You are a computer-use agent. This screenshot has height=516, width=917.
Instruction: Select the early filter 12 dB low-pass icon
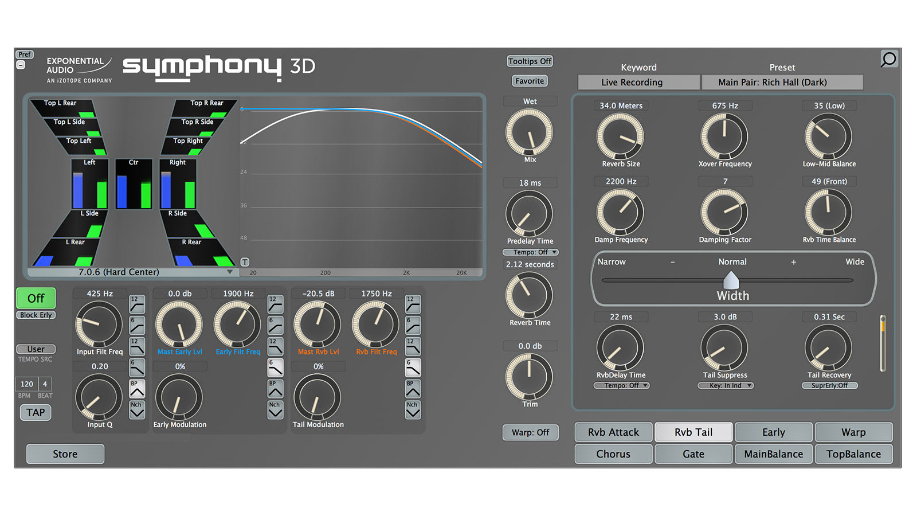(x=276, y=347)
